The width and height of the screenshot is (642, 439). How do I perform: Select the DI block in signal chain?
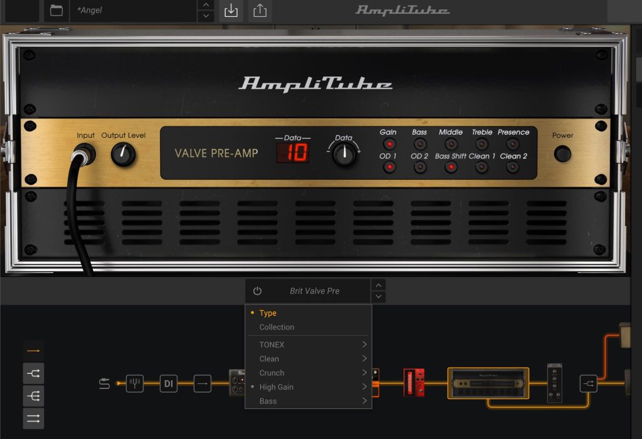[168, 383]
